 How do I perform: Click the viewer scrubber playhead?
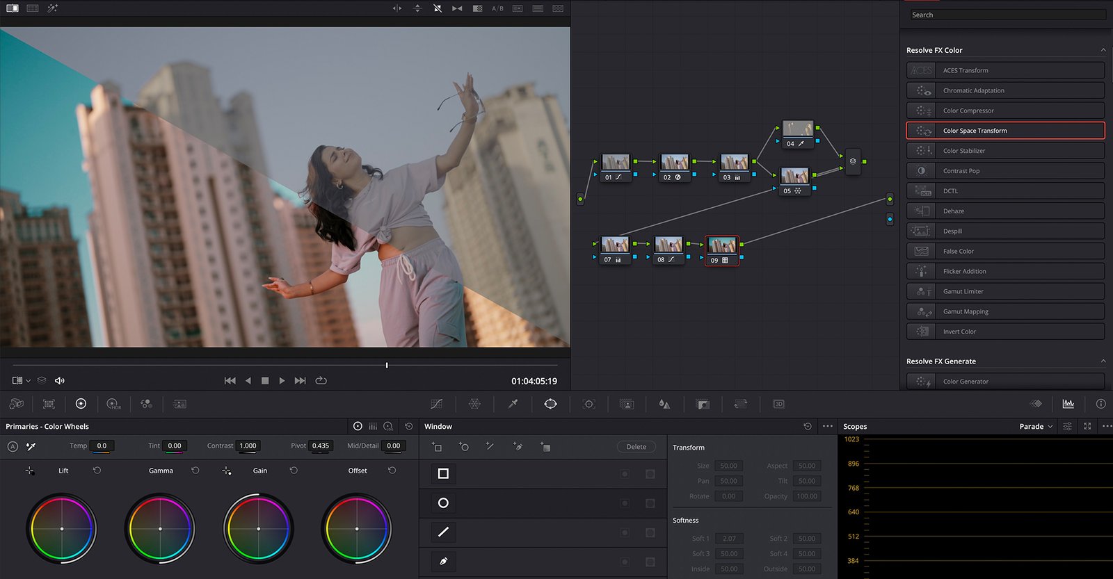coord(387,365)
